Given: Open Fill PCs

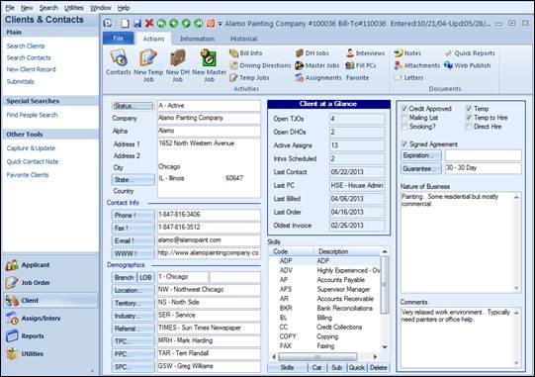Looking at the screenshot, I should coord(361,65).
